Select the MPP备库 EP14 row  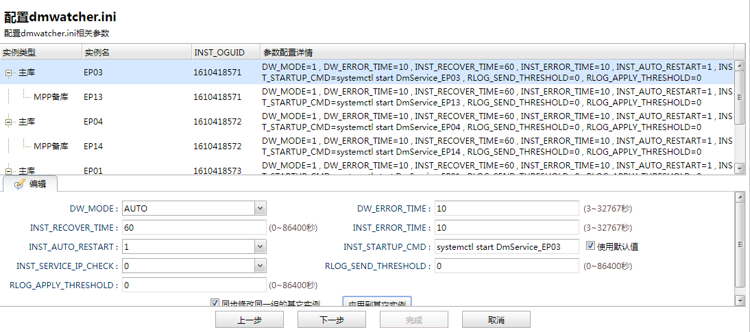[367, 146]
